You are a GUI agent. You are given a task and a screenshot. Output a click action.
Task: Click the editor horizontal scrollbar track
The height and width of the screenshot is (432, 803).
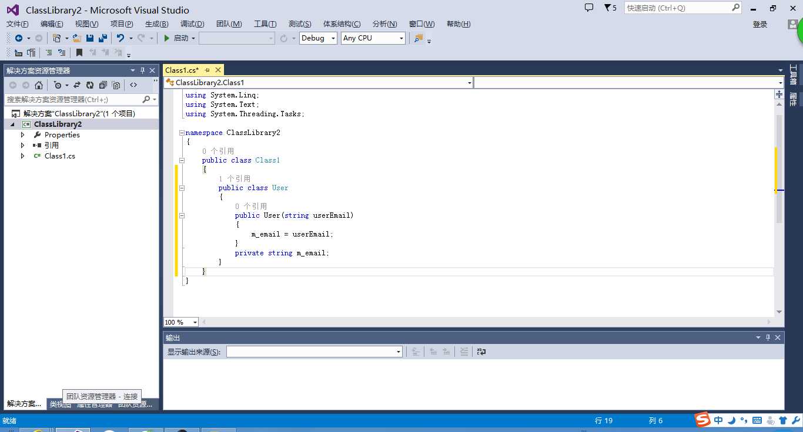click(485, 322)
